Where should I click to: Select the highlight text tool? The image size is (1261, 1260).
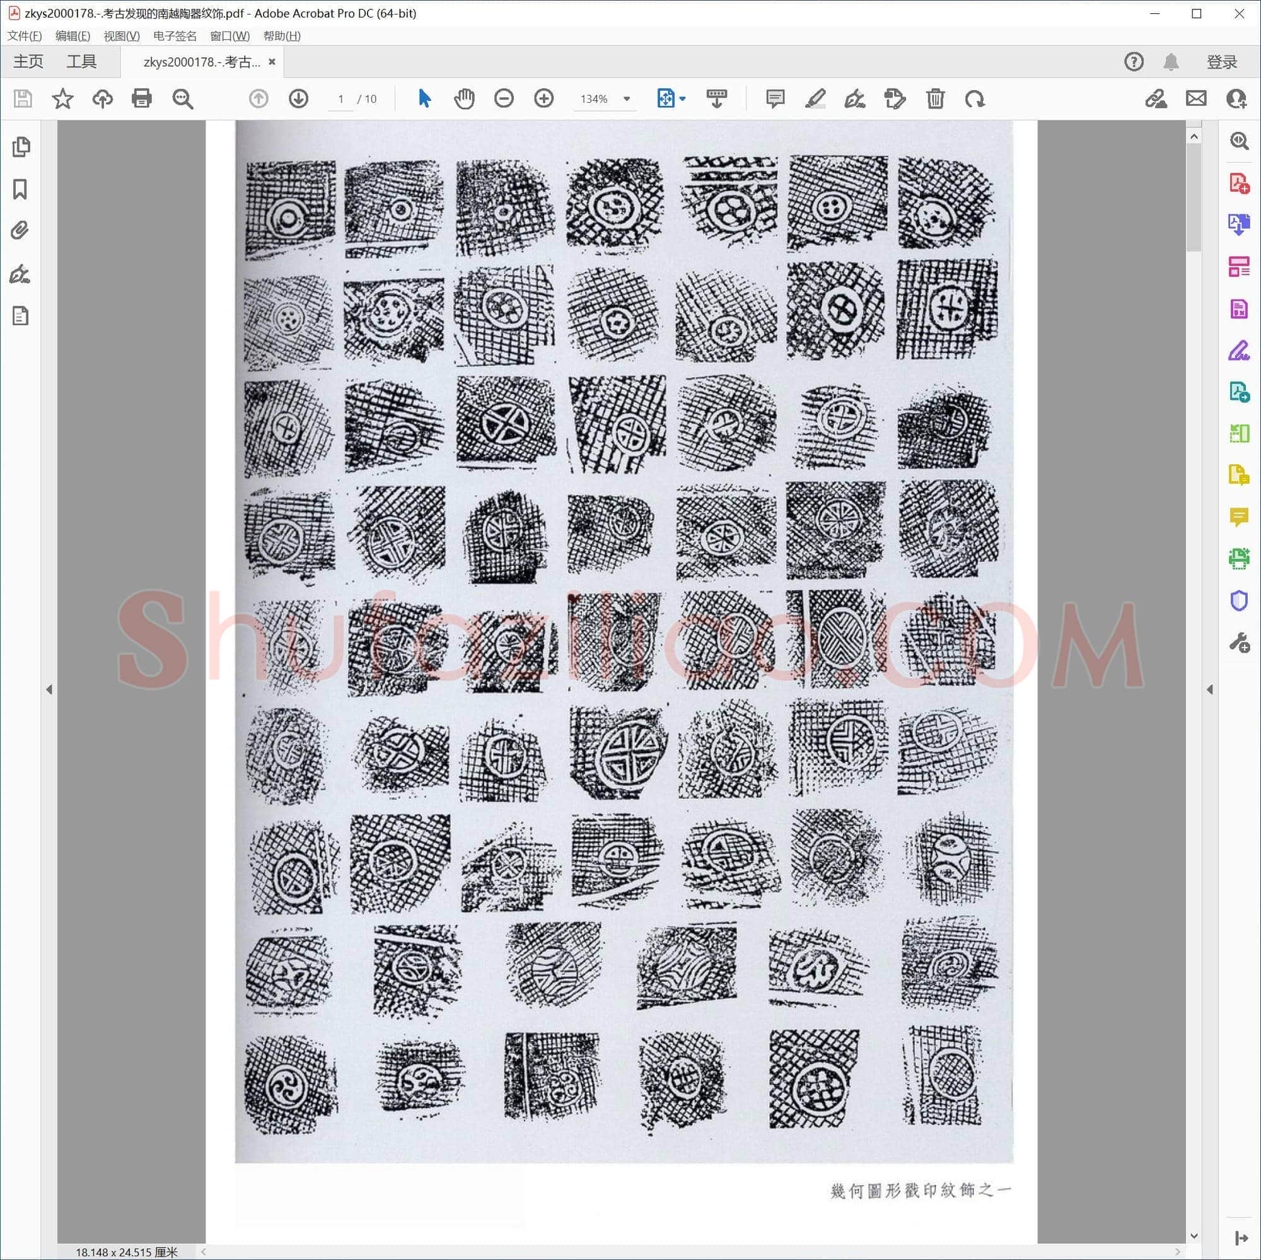tap(815, 98)
